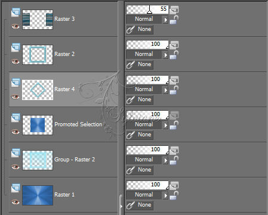Hide the Raster 3 layer
Image resolution: width=268 pixels, height=215 pixels.
(x=16, y=26)
